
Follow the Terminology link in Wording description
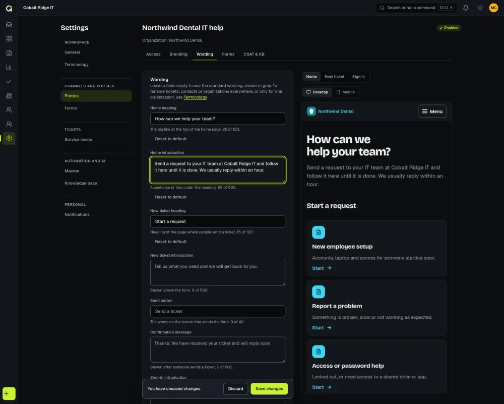(x=195, y=97)
